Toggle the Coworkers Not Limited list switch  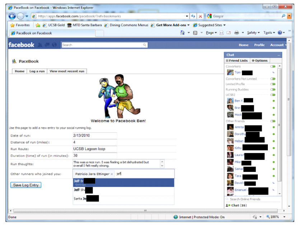[x=273, y=79]
